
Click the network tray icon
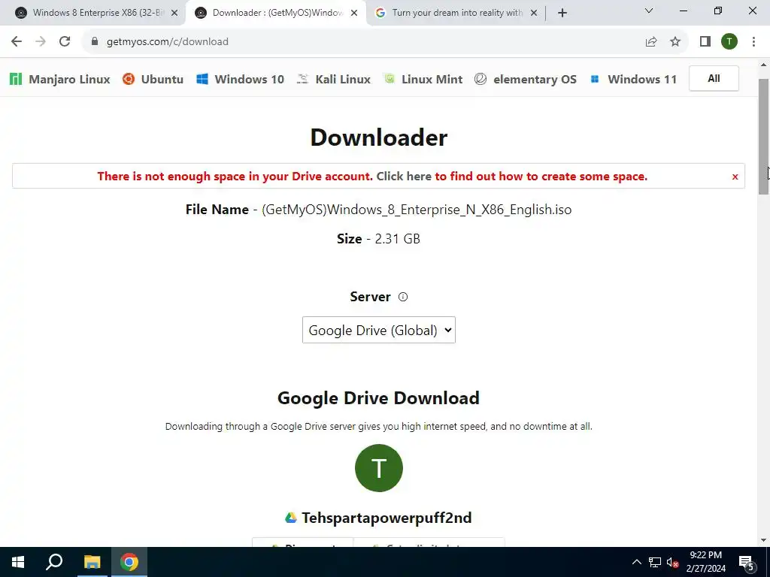655,562
